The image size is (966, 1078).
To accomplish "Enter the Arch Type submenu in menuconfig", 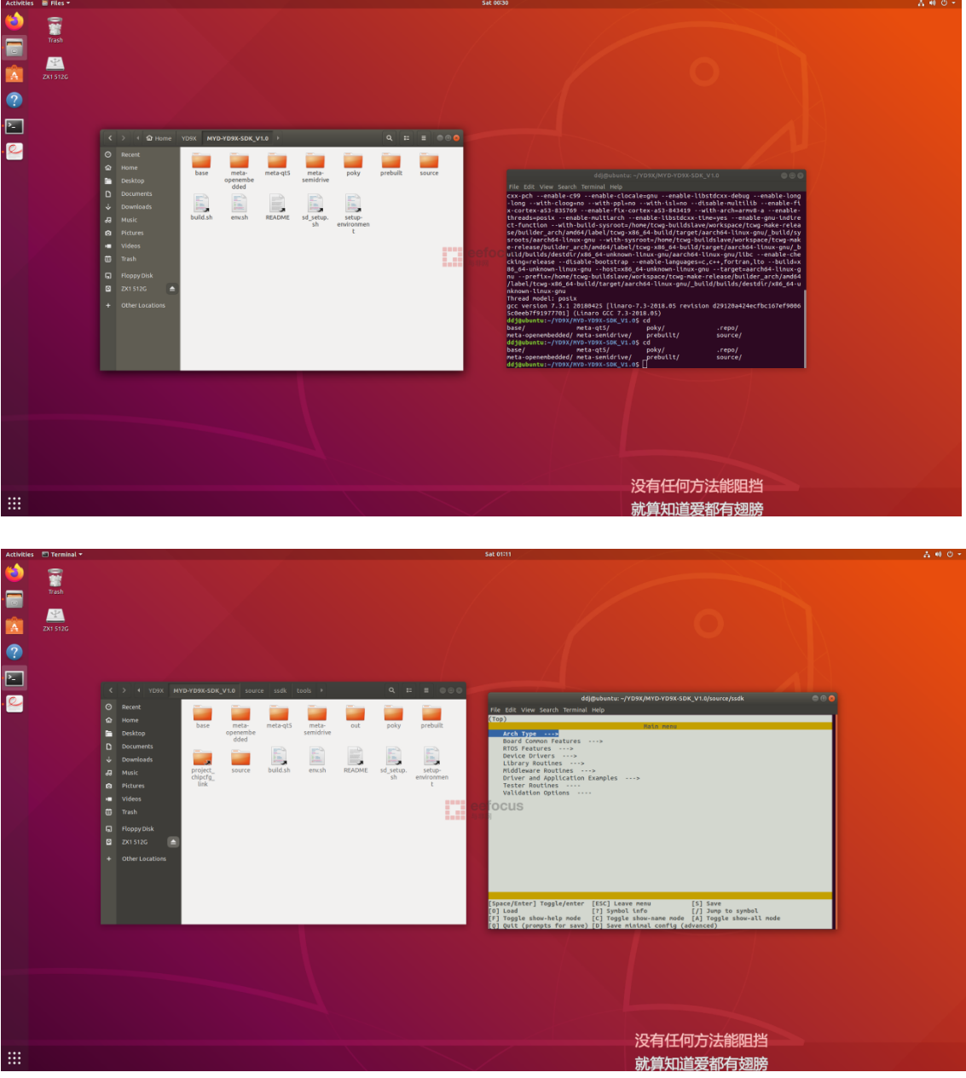I will click(x=529, y=734).
